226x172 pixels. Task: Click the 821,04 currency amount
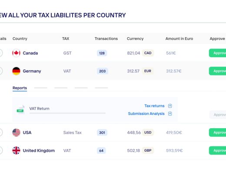point(133,53)
